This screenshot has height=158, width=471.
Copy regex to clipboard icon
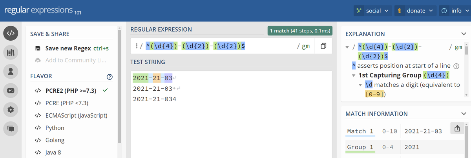tap(323, 46)
